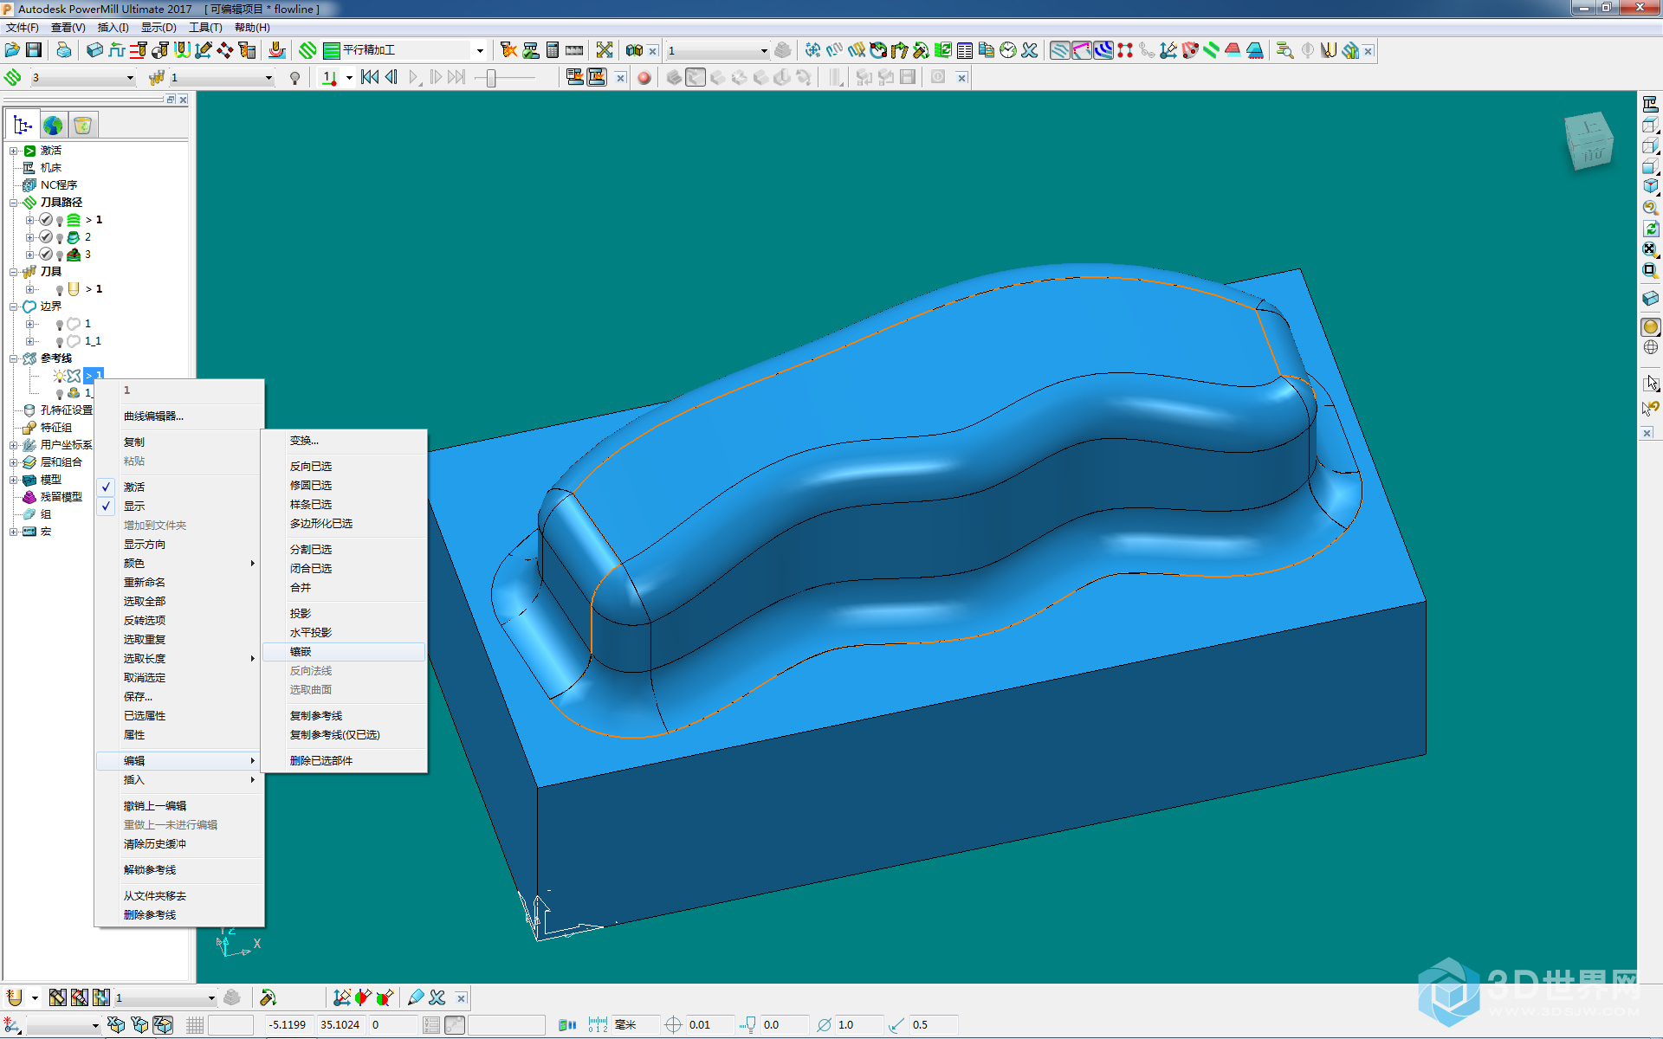1663x1039 pixels.
Task: Click the tool start and end point icon
Action: click(x=160, y=50)
